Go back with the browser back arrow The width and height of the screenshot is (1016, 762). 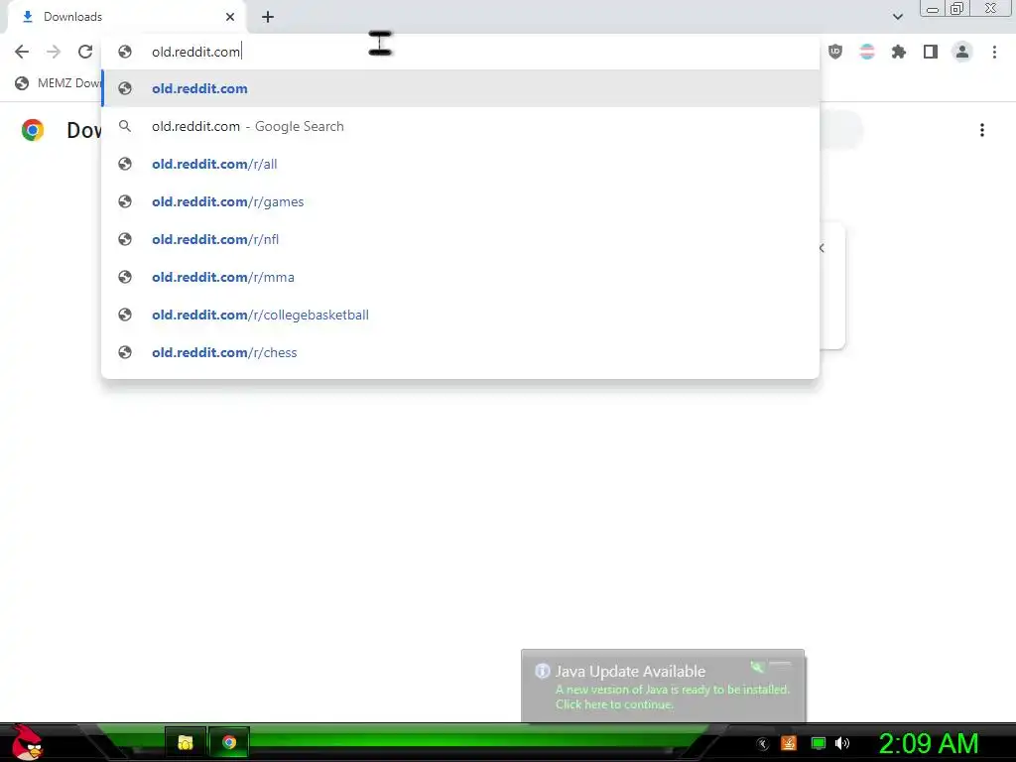point(22,52)
